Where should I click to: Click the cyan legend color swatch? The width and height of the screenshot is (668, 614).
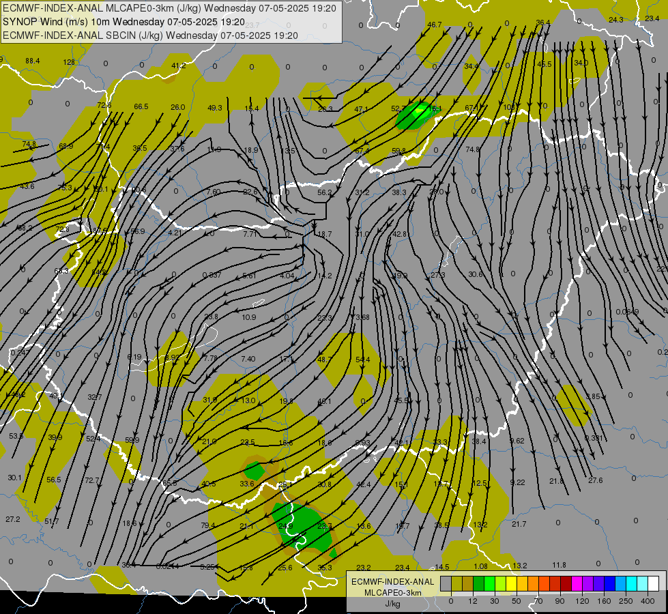coord(631,583)
